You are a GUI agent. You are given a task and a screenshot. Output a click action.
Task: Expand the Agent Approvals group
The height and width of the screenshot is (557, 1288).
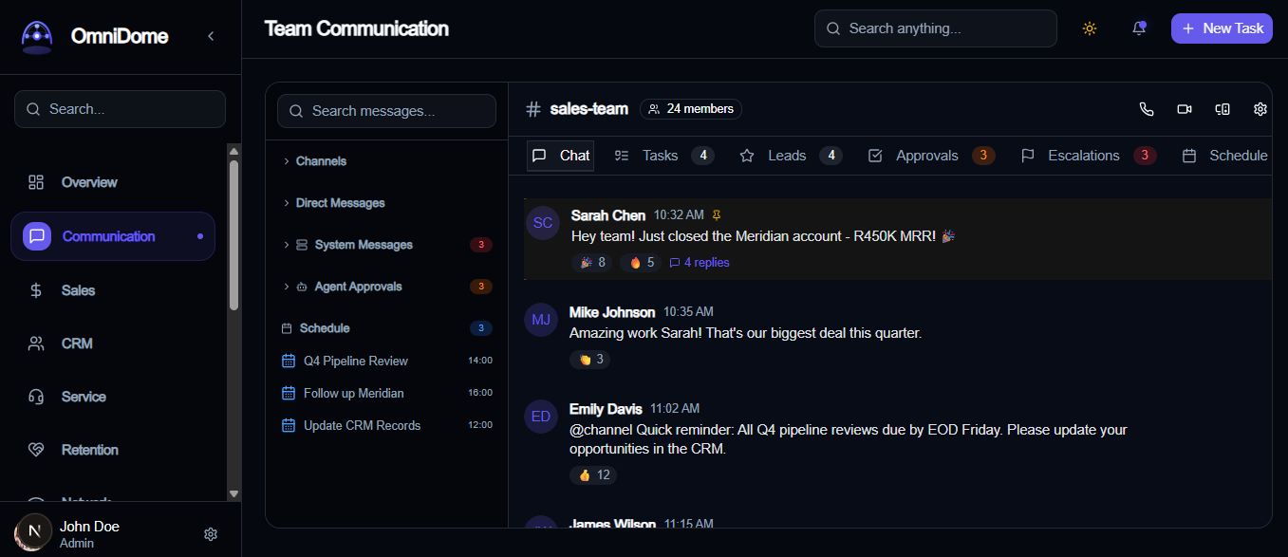point(386,287)
